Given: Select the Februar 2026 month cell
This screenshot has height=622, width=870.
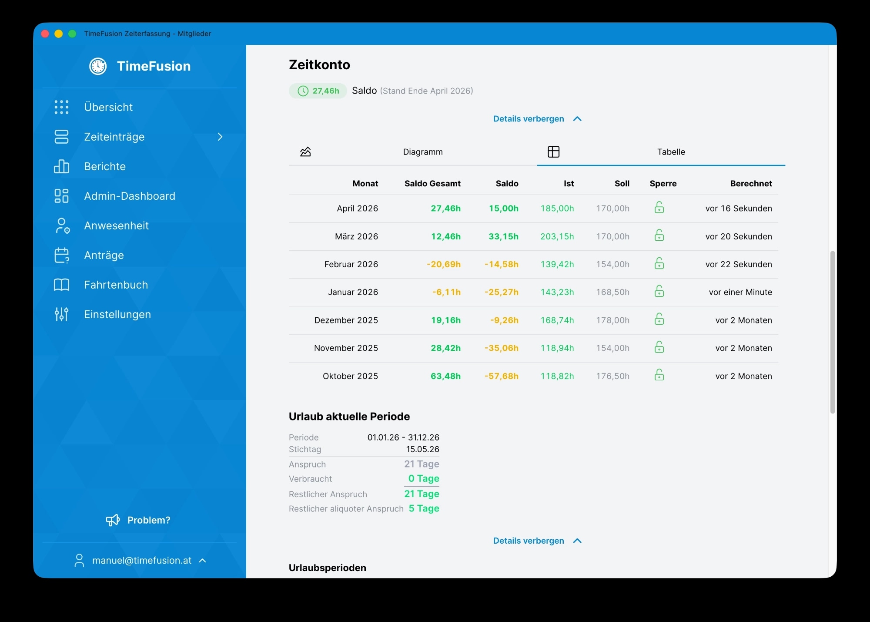Looking at the screenshot, I should (x=351, y=264).
